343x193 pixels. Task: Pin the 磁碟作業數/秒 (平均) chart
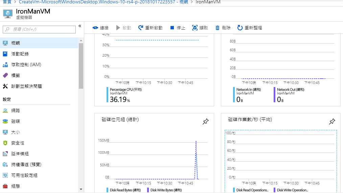pyautogui.click(x=332, y=121)
